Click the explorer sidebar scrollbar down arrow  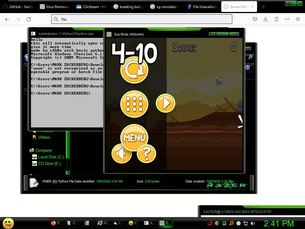tap(68, 173)
